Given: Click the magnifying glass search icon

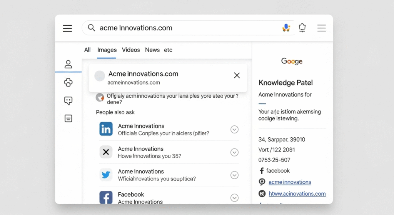Looking at the screenshot, I should 92,28.
